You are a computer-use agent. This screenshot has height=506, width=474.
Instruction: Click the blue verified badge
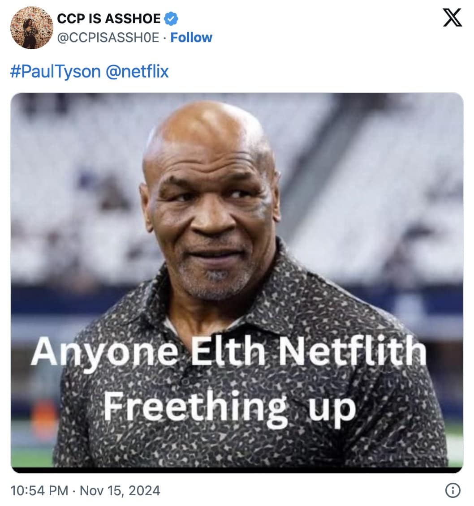(x=172, y=18)
